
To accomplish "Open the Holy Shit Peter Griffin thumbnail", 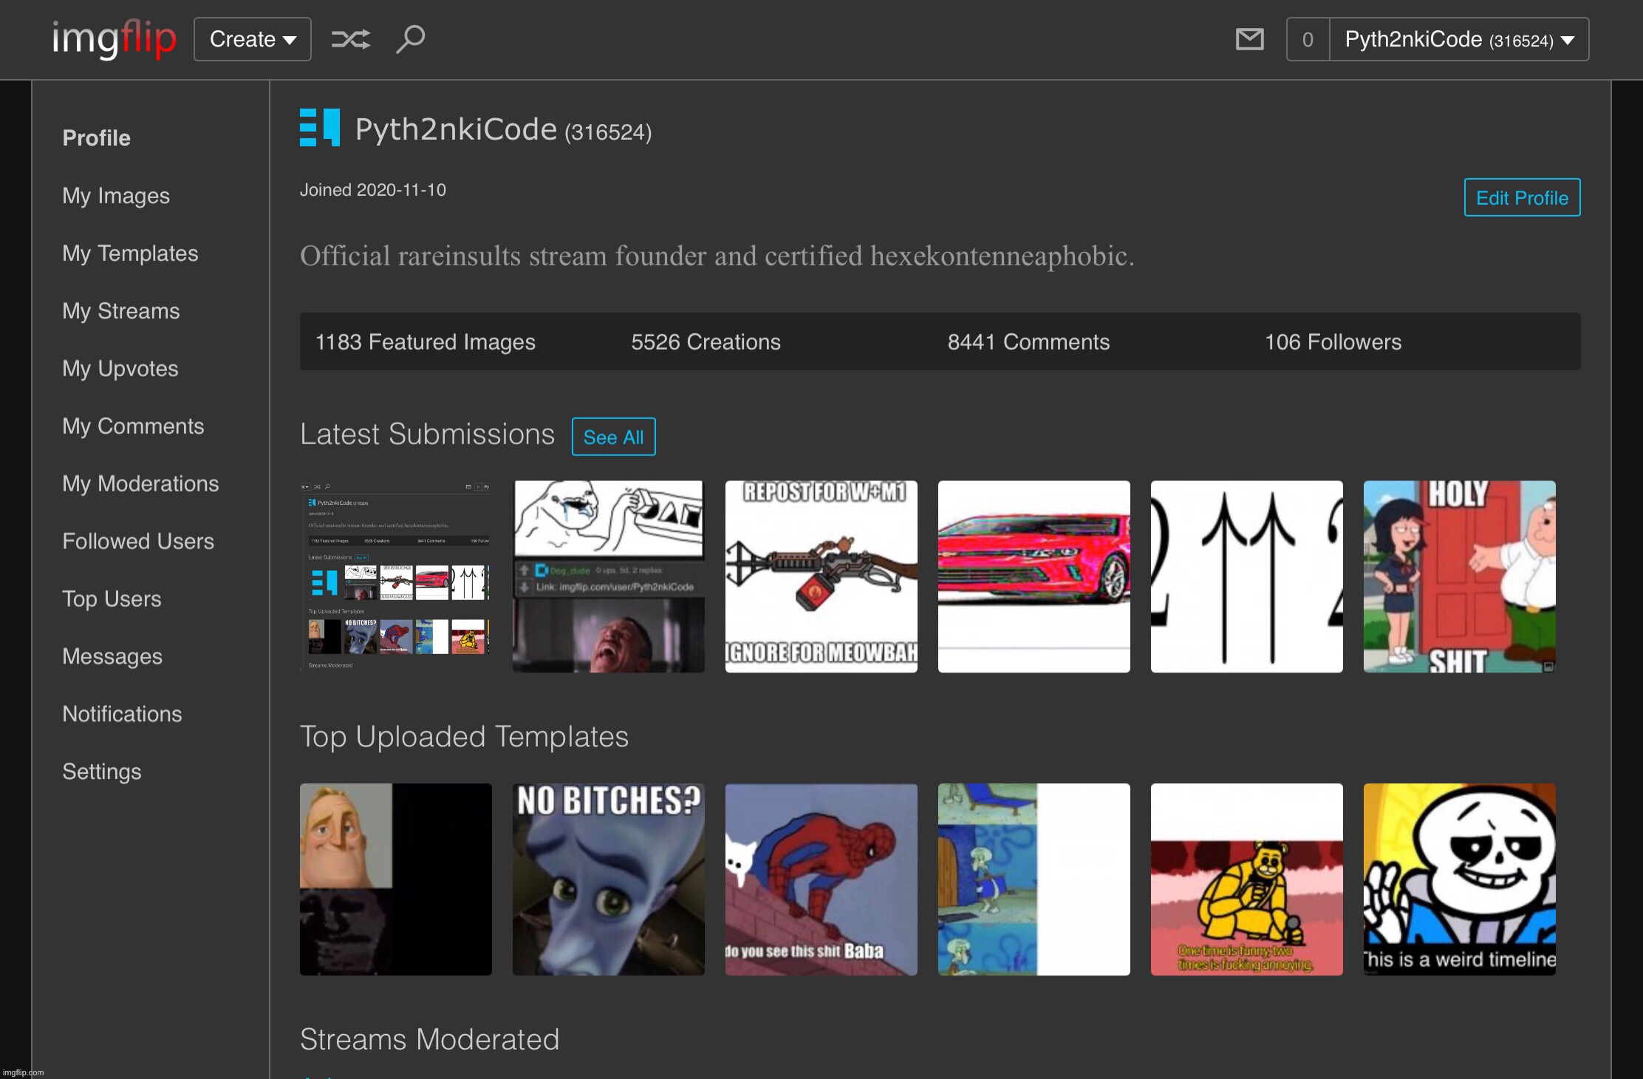I will tap(1459, 576).
